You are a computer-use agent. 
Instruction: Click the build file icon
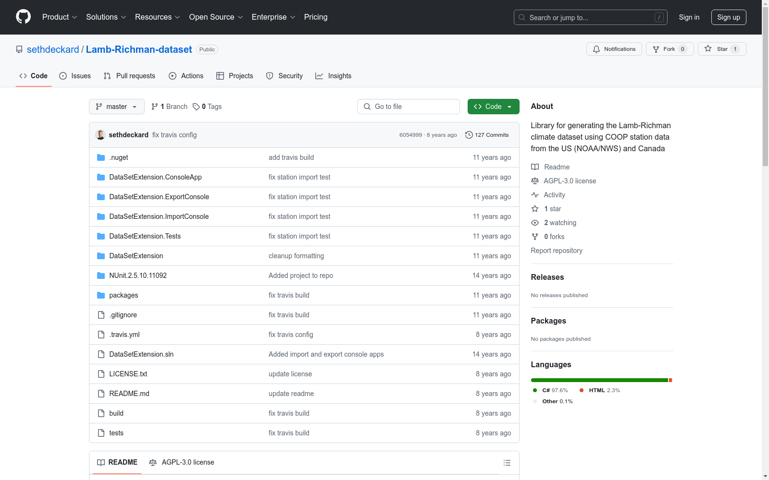click(101, 413)
